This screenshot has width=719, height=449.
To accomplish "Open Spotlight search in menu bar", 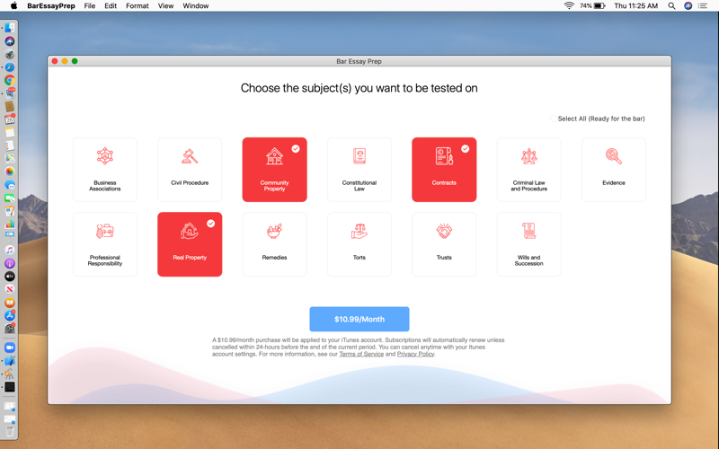I will tap(671, 6).
